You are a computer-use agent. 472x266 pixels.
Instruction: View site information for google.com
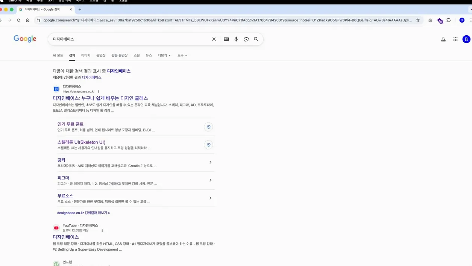pyautogui.click(x=38, y=20)
